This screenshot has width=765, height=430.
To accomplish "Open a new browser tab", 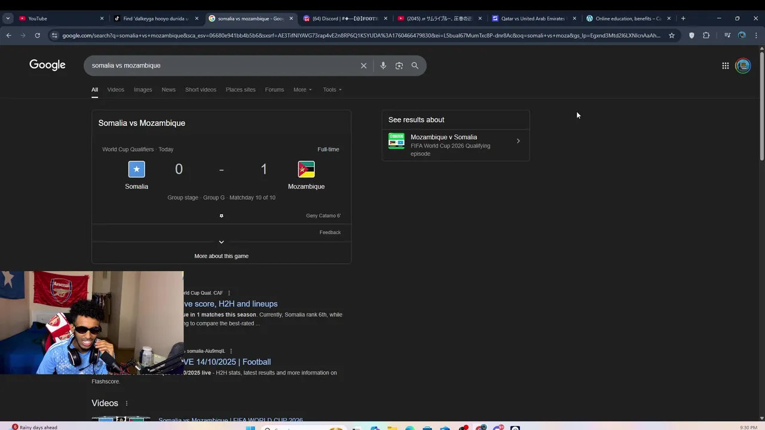I will 683,19.
